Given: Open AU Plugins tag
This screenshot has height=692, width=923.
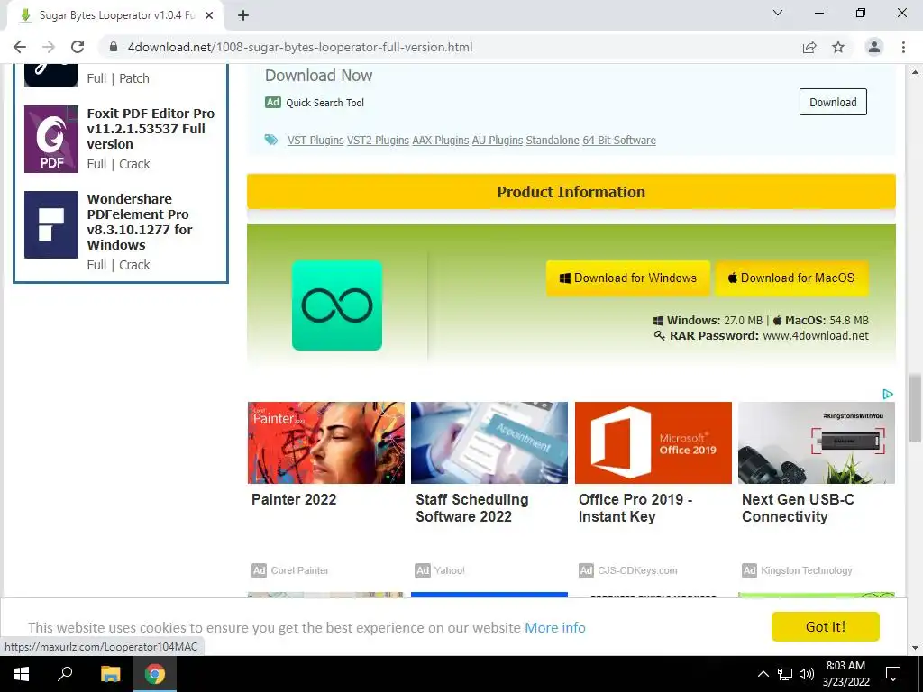Looking at the screenshot, I should pyautogui.click(x=498, y=140).
